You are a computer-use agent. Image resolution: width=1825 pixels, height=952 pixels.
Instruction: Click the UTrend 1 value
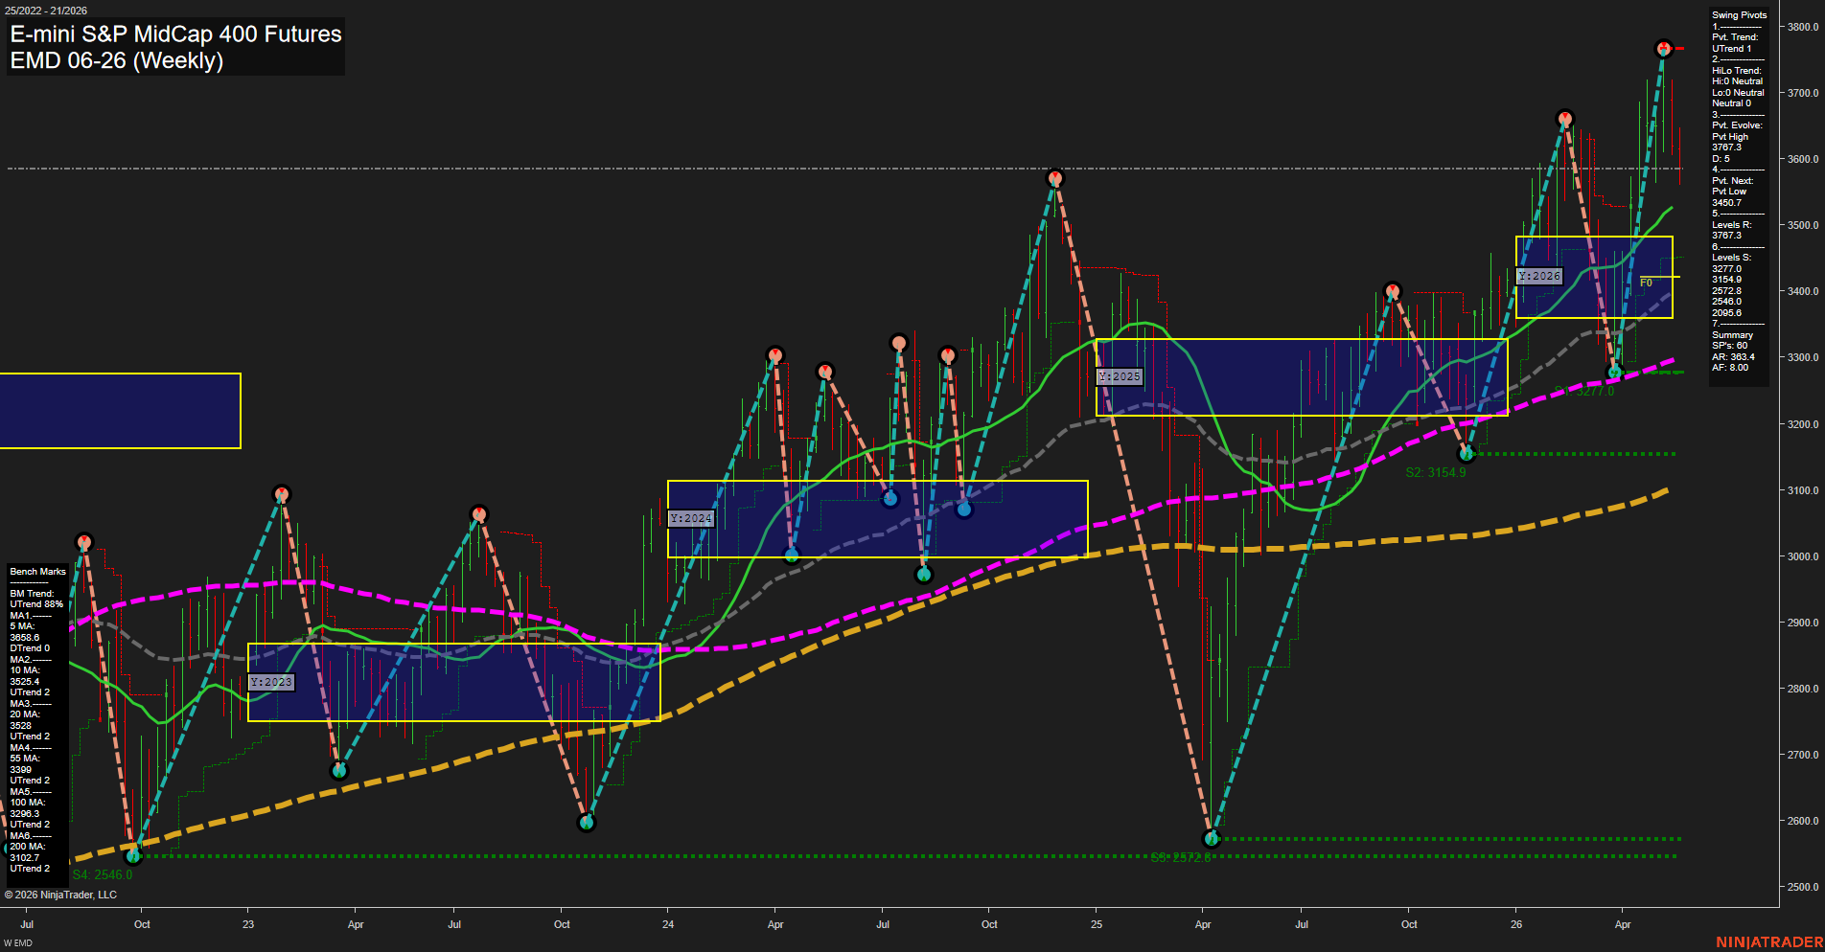pyautogui.click(x=1731, y=49)
